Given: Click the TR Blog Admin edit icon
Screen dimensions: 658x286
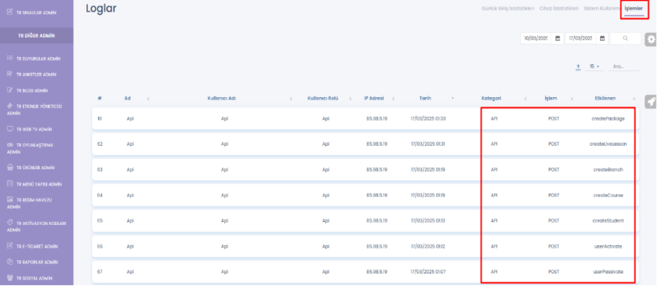Looking at the screenshot, I should tap(10, 90).
